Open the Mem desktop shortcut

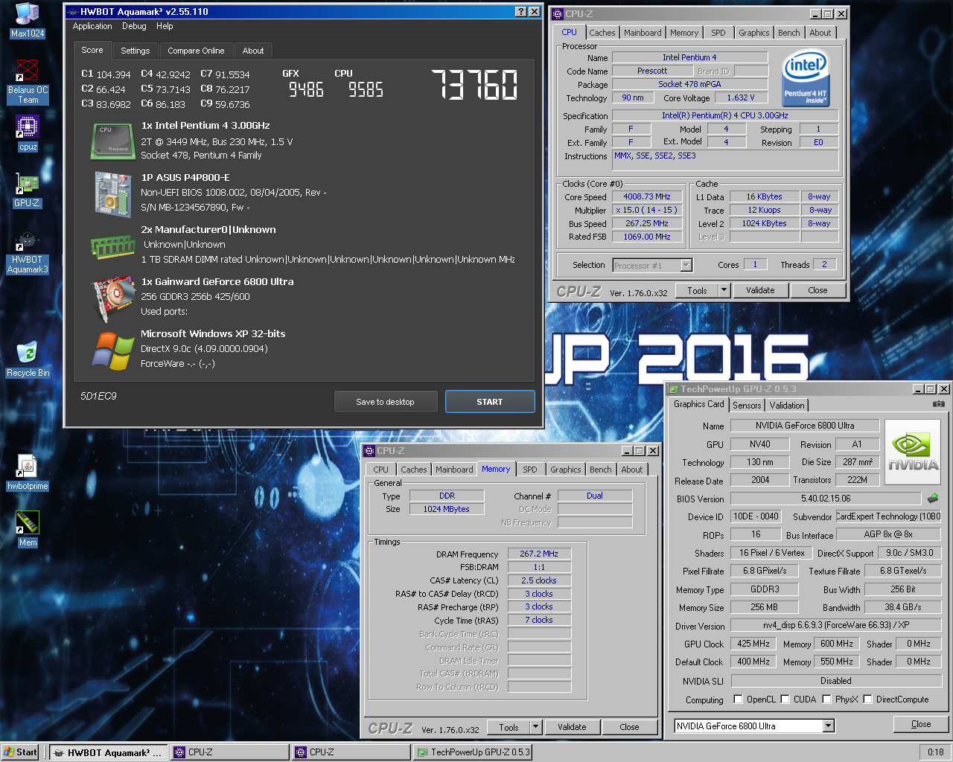pos(28,529)
